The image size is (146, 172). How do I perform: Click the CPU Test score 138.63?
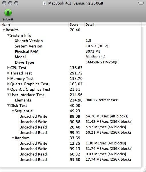76,68
